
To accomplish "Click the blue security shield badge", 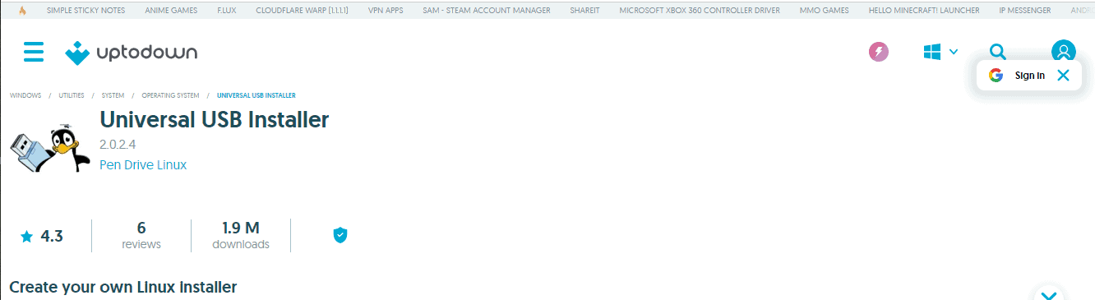I will (340, 235).
